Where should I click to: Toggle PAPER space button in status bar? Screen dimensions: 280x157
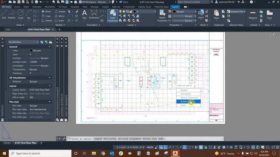[150, 147]
